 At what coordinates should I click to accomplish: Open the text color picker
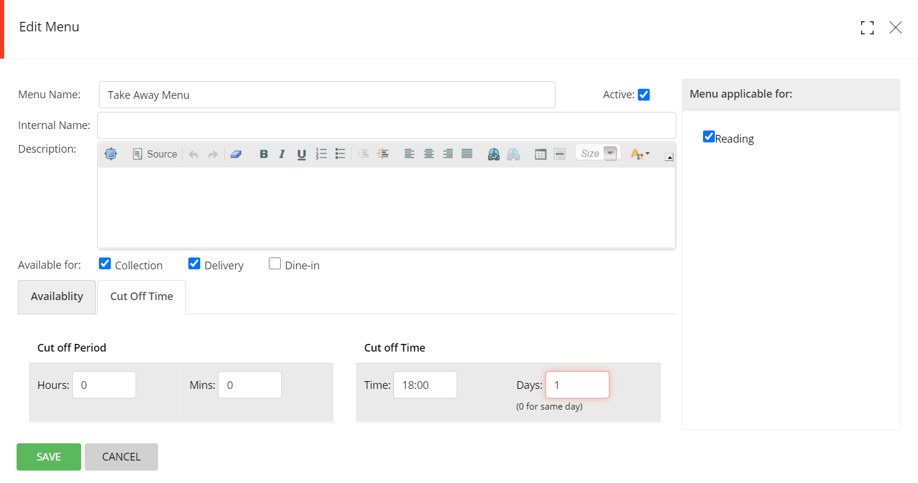(x=640, y=154)
